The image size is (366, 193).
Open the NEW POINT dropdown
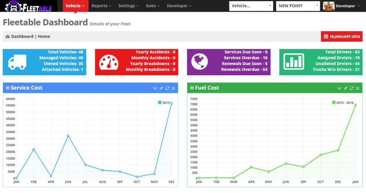point(298,6)
